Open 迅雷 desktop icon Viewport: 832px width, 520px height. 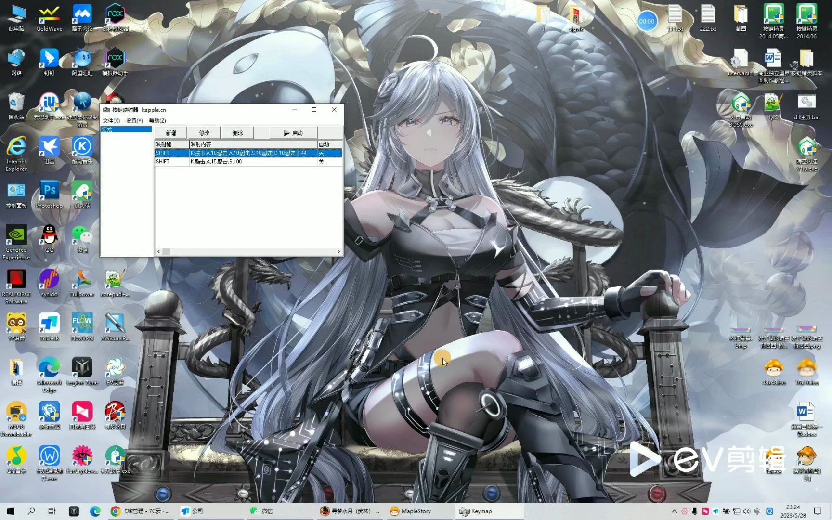49,150
